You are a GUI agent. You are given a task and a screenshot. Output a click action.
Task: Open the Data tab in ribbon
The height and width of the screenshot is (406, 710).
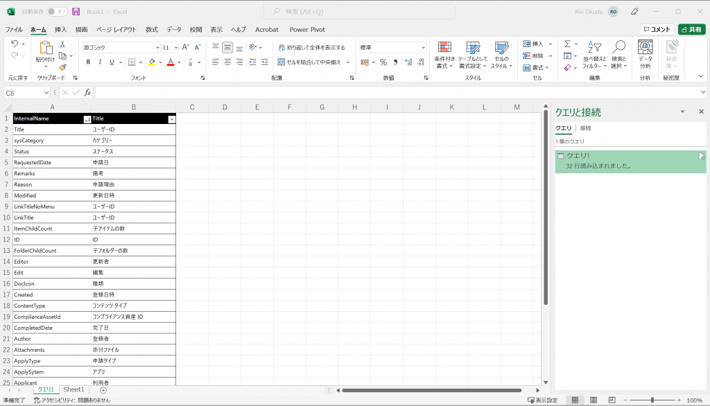(x=173, y=29)
